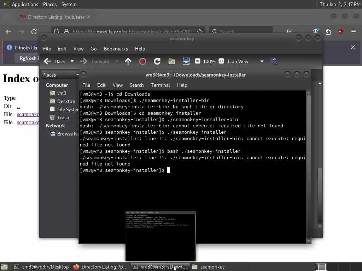Click Refresh Firefox button in notification bar
362x271 pixels.
(x=28, y=58)
